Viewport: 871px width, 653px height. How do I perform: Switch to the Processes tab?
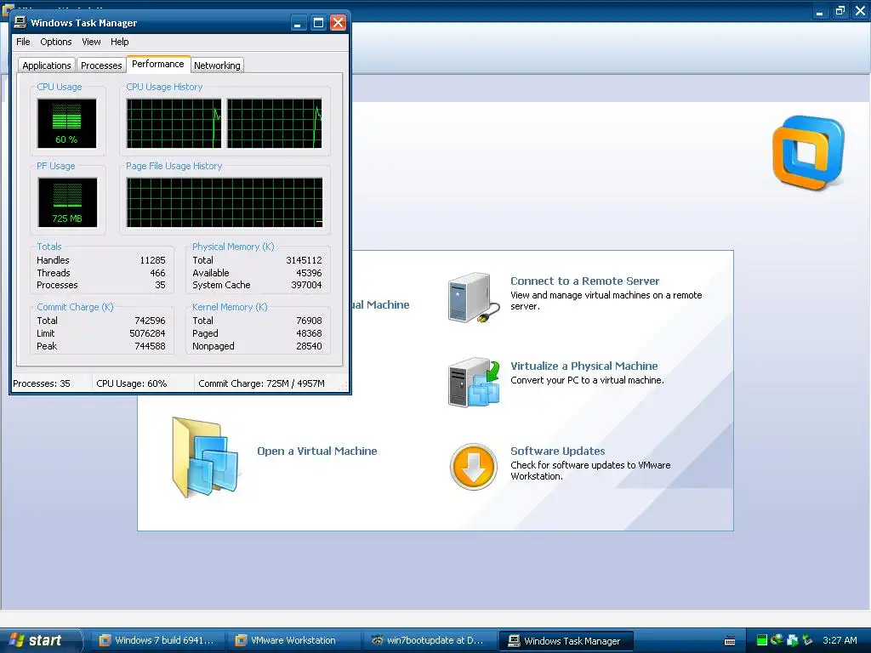(101, 65)
